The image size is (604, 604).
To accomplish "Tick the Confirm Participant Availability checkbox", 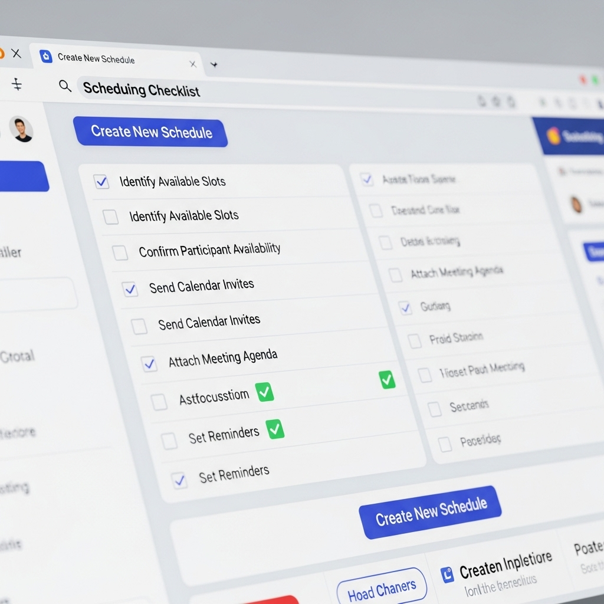I will click(120, 253).
